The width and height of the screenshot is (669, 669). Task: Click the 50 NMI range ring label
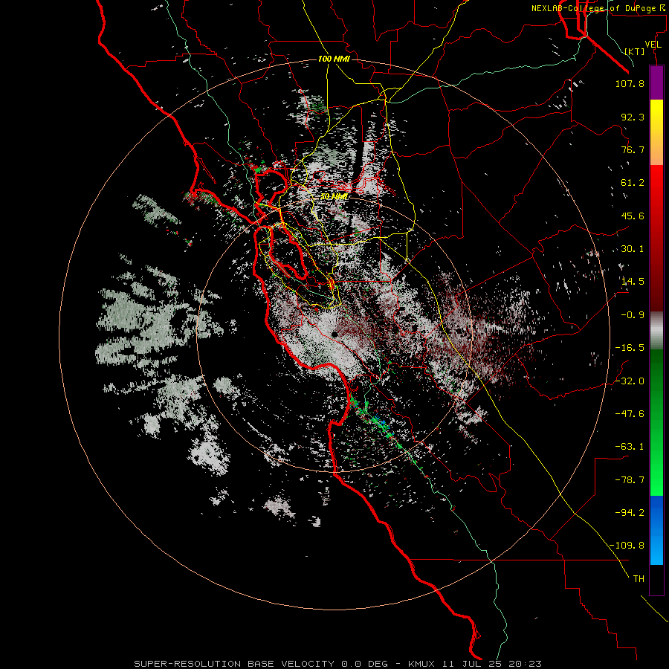coord(334,197)
